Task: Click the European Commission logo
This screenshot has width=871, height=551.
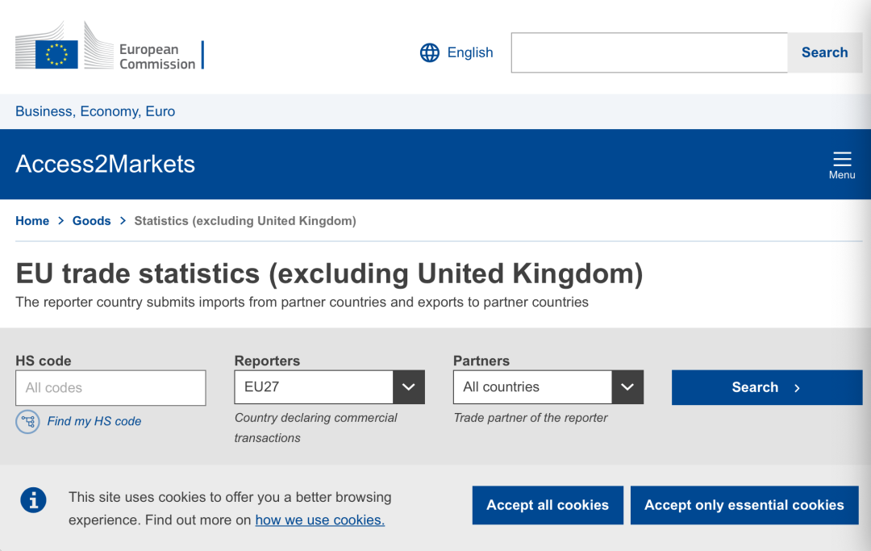Action: pos(109,48)
